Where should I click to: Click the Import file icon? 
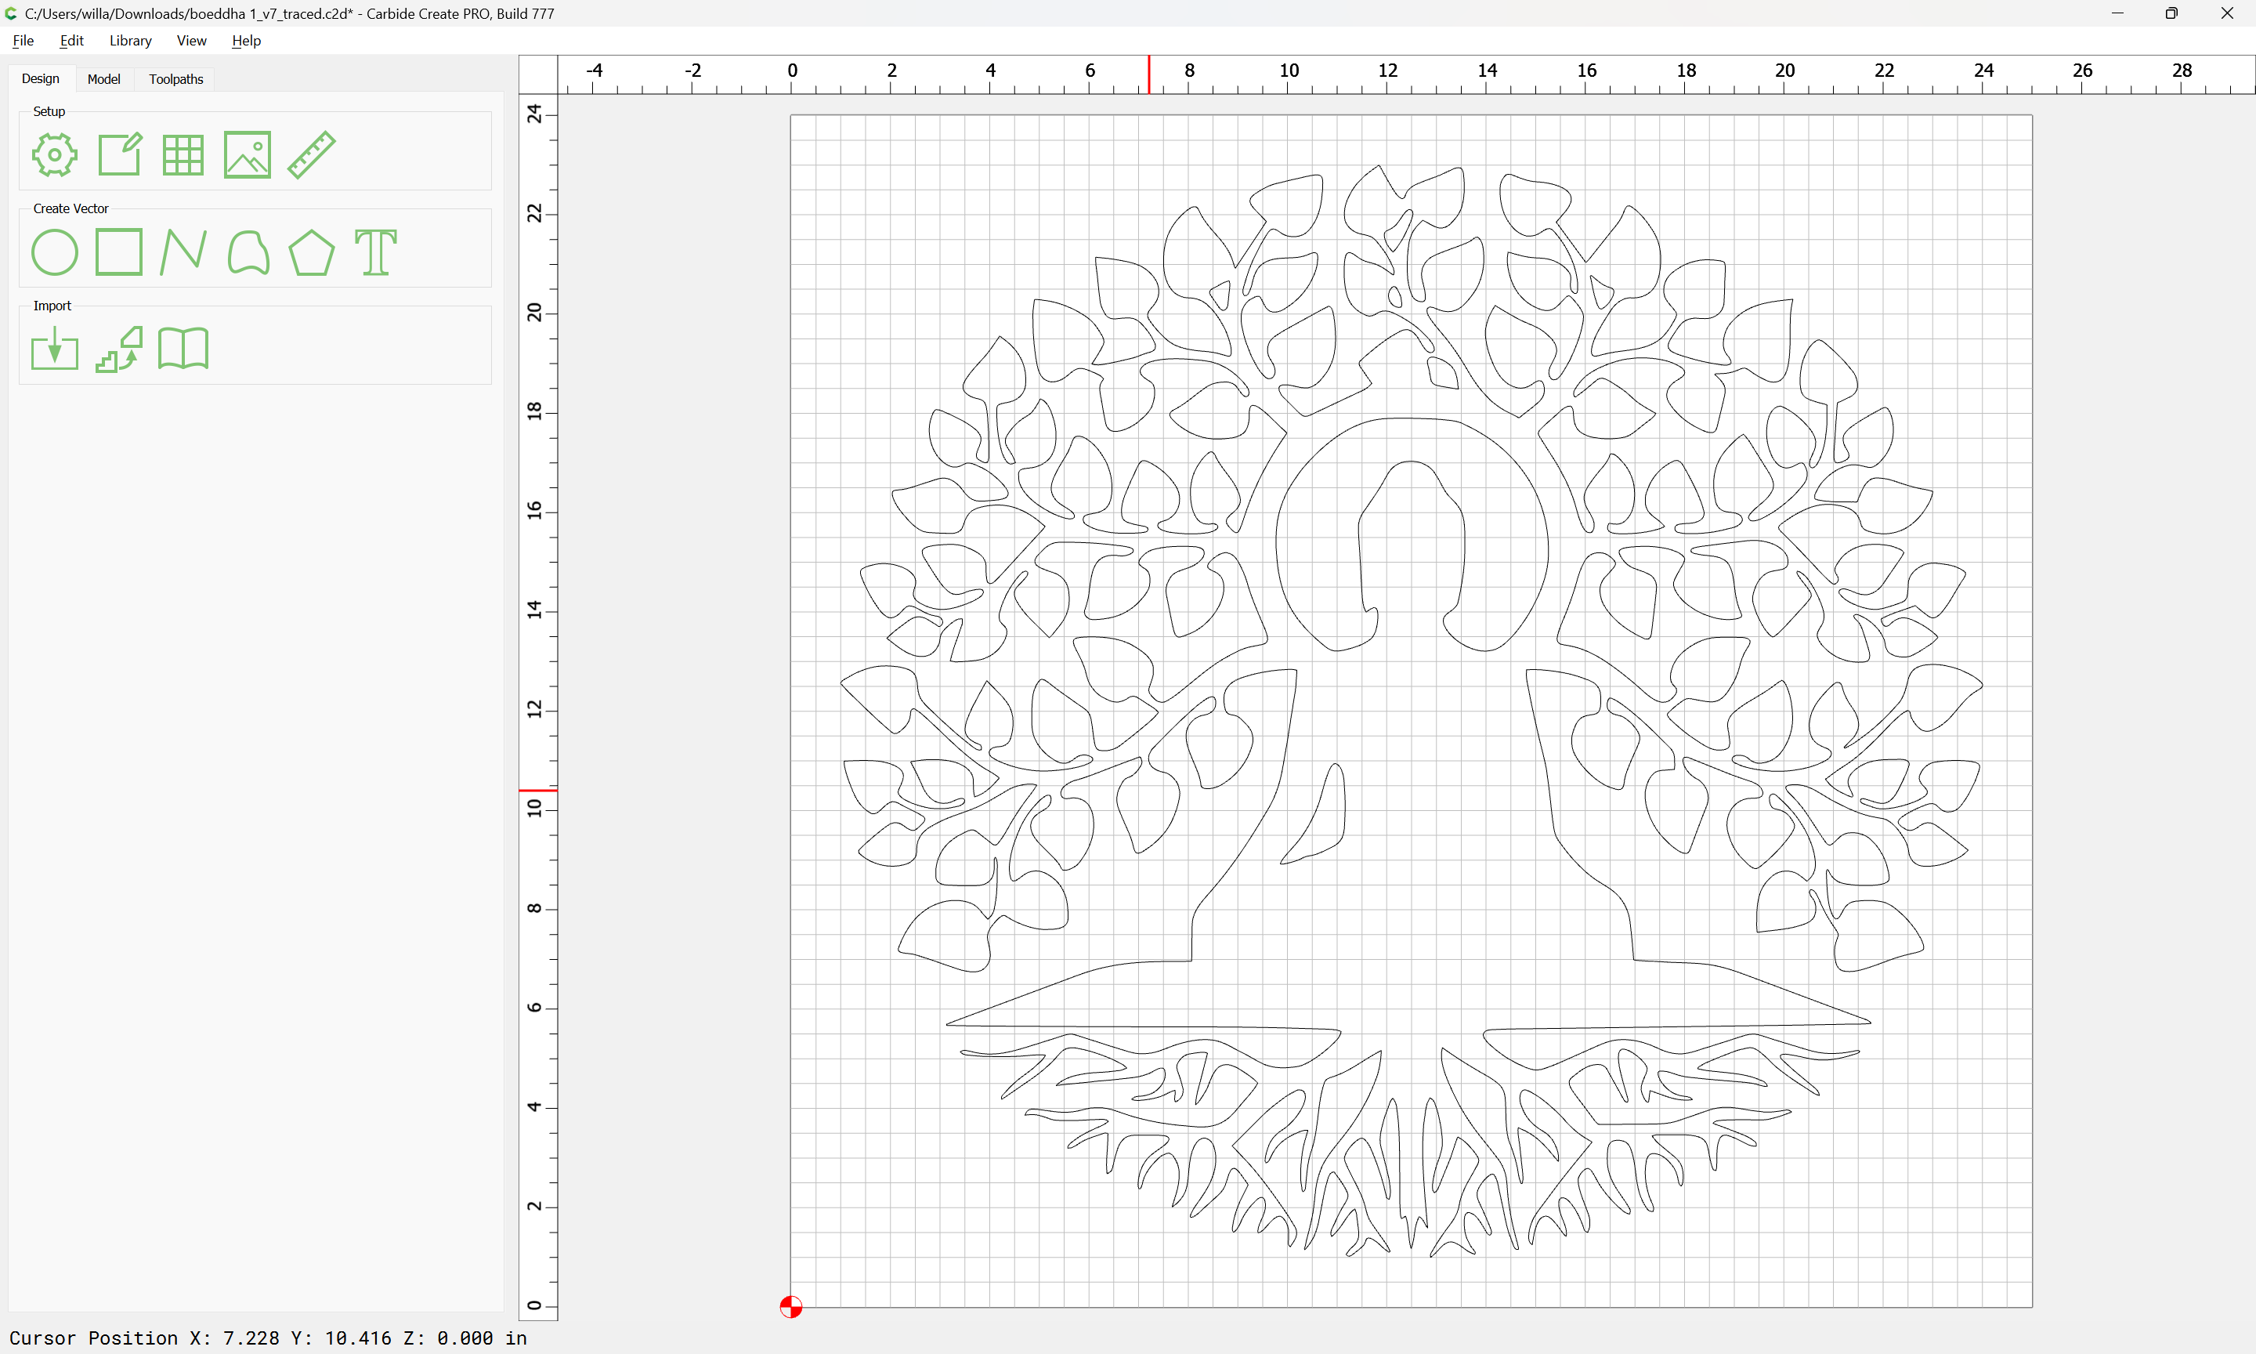pos(55,349)
